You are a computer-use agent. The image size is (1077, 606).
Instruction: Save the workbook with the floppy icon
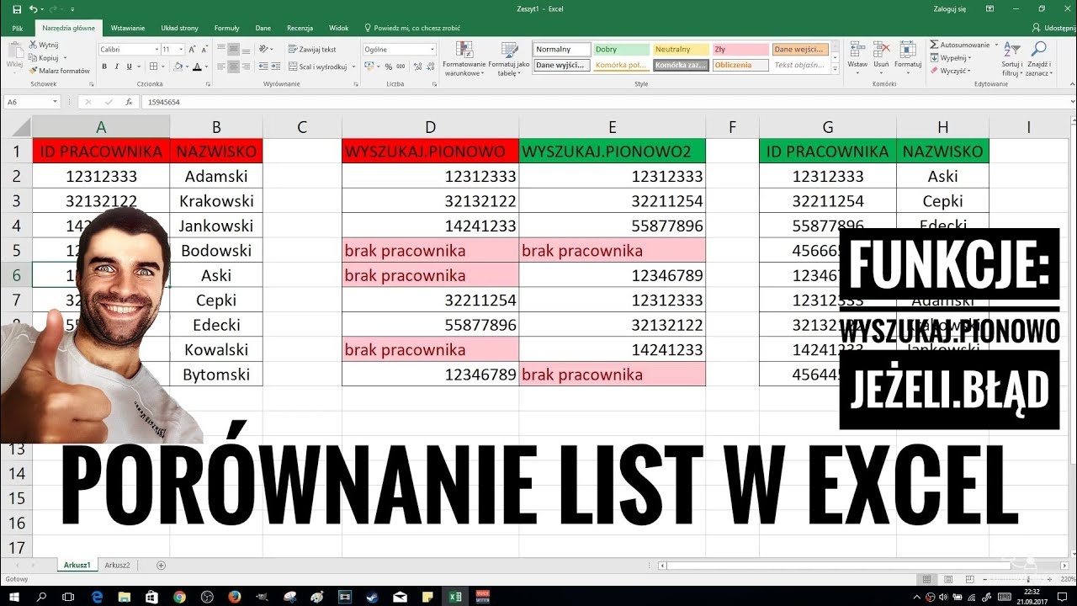click(x=17, y=8)
